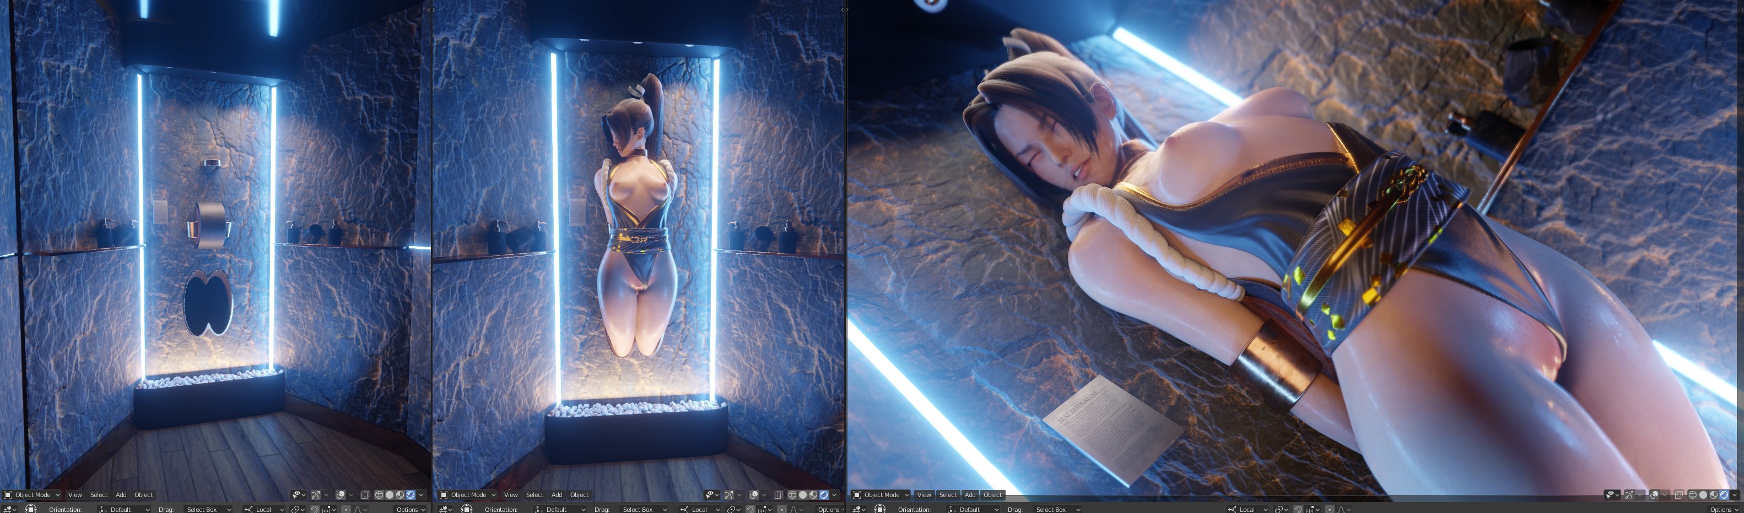The height and width of the screenshot is (513, 1744).
Task: Toggle snapping magnet in the middle viewport
Action: point(750,509)
